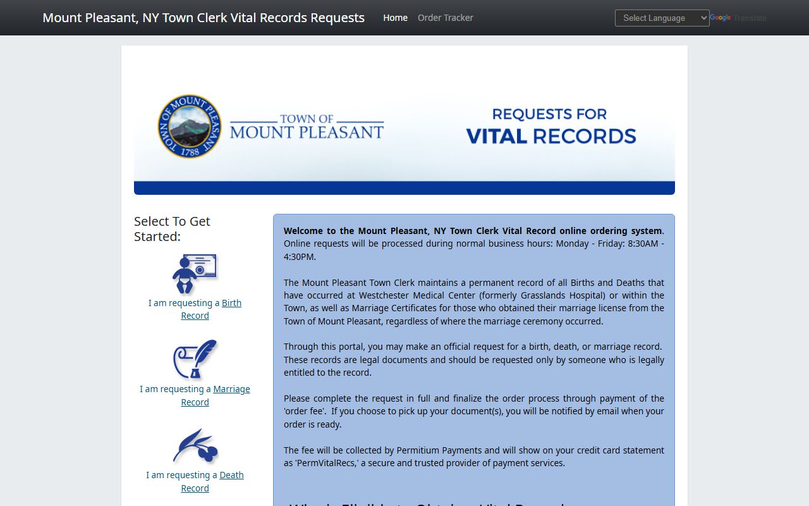Click the Town of Mount Pleasant seal logo

190,126
